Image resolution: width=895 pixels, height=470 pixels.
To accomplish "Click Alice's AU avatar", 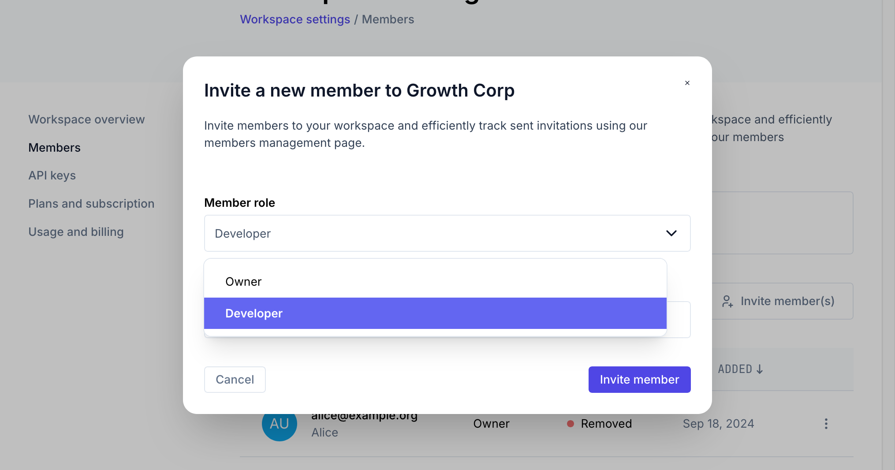I will coord(279,424).
